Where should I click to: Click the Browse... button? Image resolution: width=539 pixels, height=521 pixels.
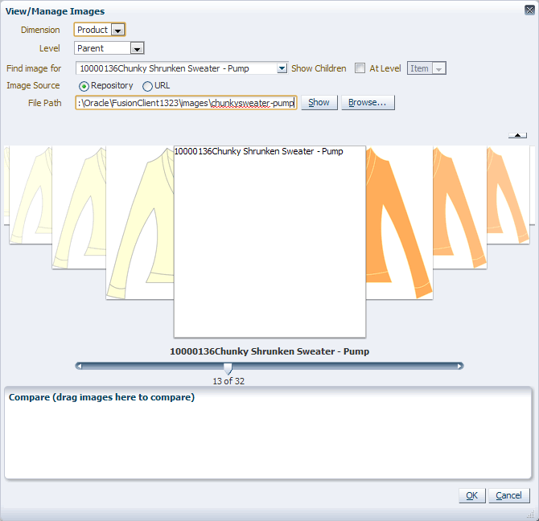(368, 102)
